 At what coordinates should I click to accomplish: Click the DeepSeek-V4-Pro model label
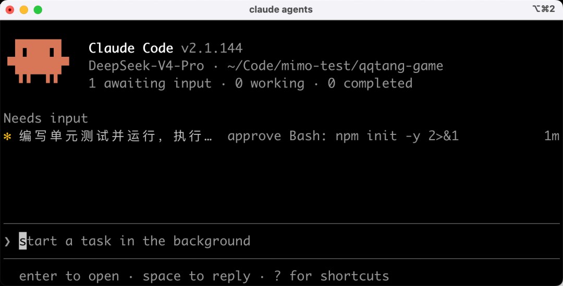coord(146,66)
